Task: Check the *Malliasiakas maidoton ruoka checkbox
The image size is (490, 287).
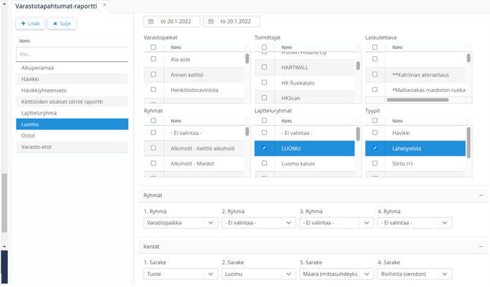Action: 375,90
